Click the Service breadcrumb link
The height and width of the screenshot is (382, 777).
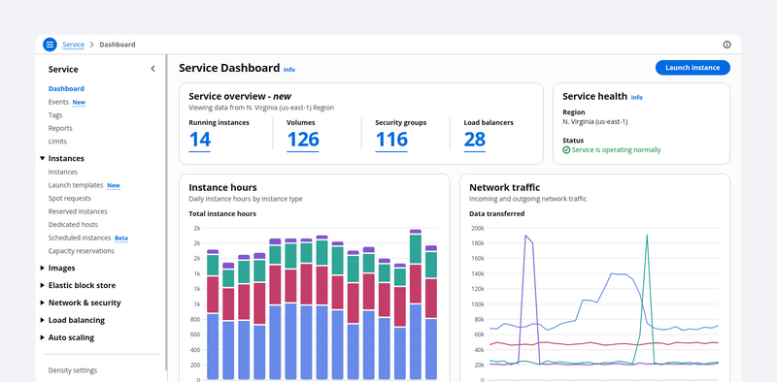tap(74, 45)
